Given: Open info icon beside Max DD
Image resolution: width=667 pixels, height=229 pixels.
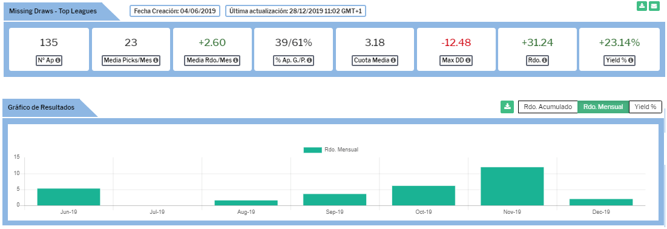Looking at the screenshot, I should coord(467,61).
